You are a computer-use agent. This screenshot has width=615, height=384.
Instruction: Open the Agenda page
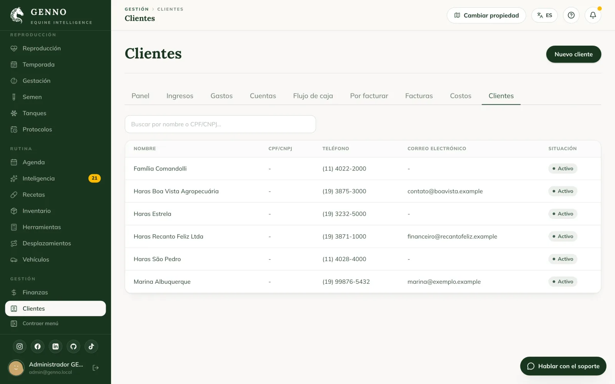[55, 162]
